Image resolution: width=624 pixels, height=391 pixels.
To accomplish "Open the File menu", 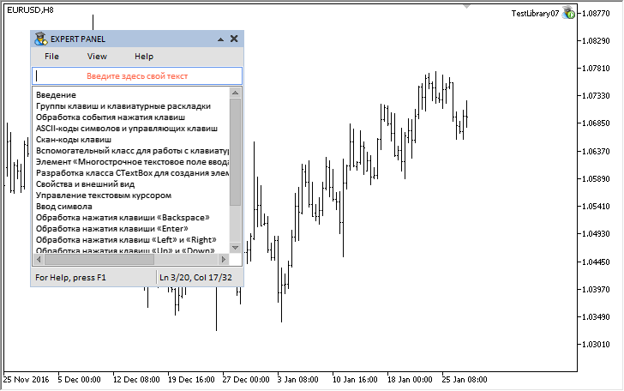I will tap(51, 57).
